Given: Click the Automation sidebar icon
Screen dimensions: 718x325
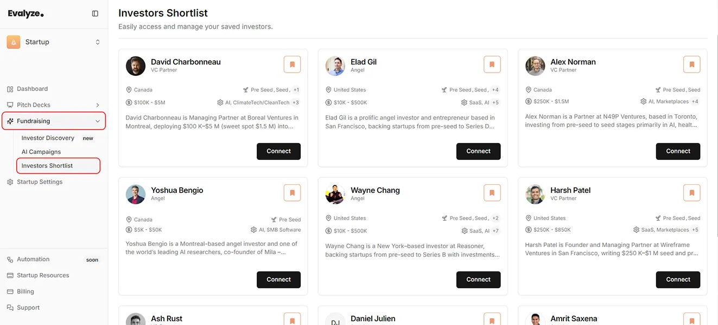Looking at the screenshot, I should (10, 259).
